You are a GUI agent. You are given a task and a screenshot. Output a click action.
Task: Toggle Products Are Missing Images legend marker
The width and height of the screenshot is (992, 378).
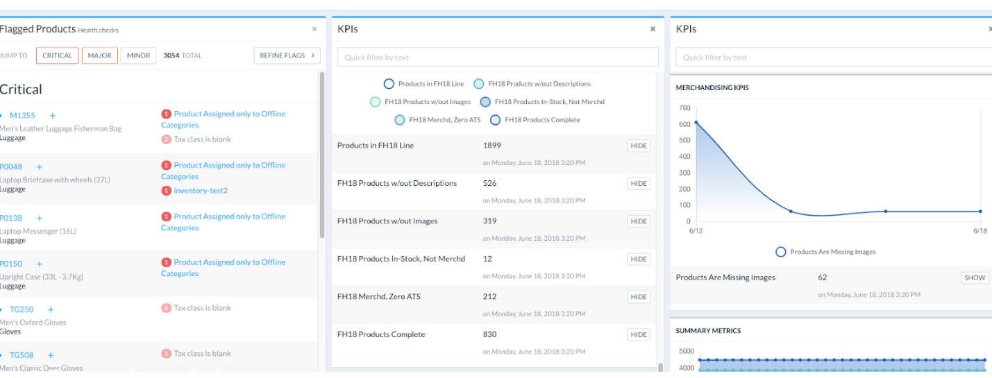pyautogui.click(x=781, y=252)
